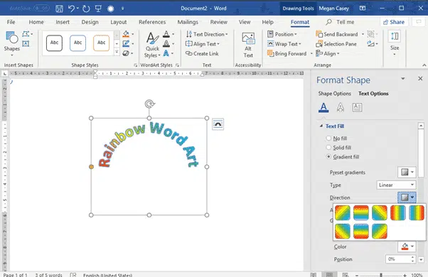Pick the vertical-stripe gradient direction in top row end
Screen dimensions: 428x277
417,212
